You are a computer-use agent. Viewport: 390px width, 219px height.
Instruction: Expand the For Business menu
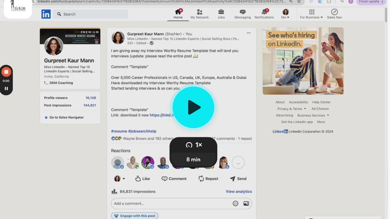[x=311, y=14]
